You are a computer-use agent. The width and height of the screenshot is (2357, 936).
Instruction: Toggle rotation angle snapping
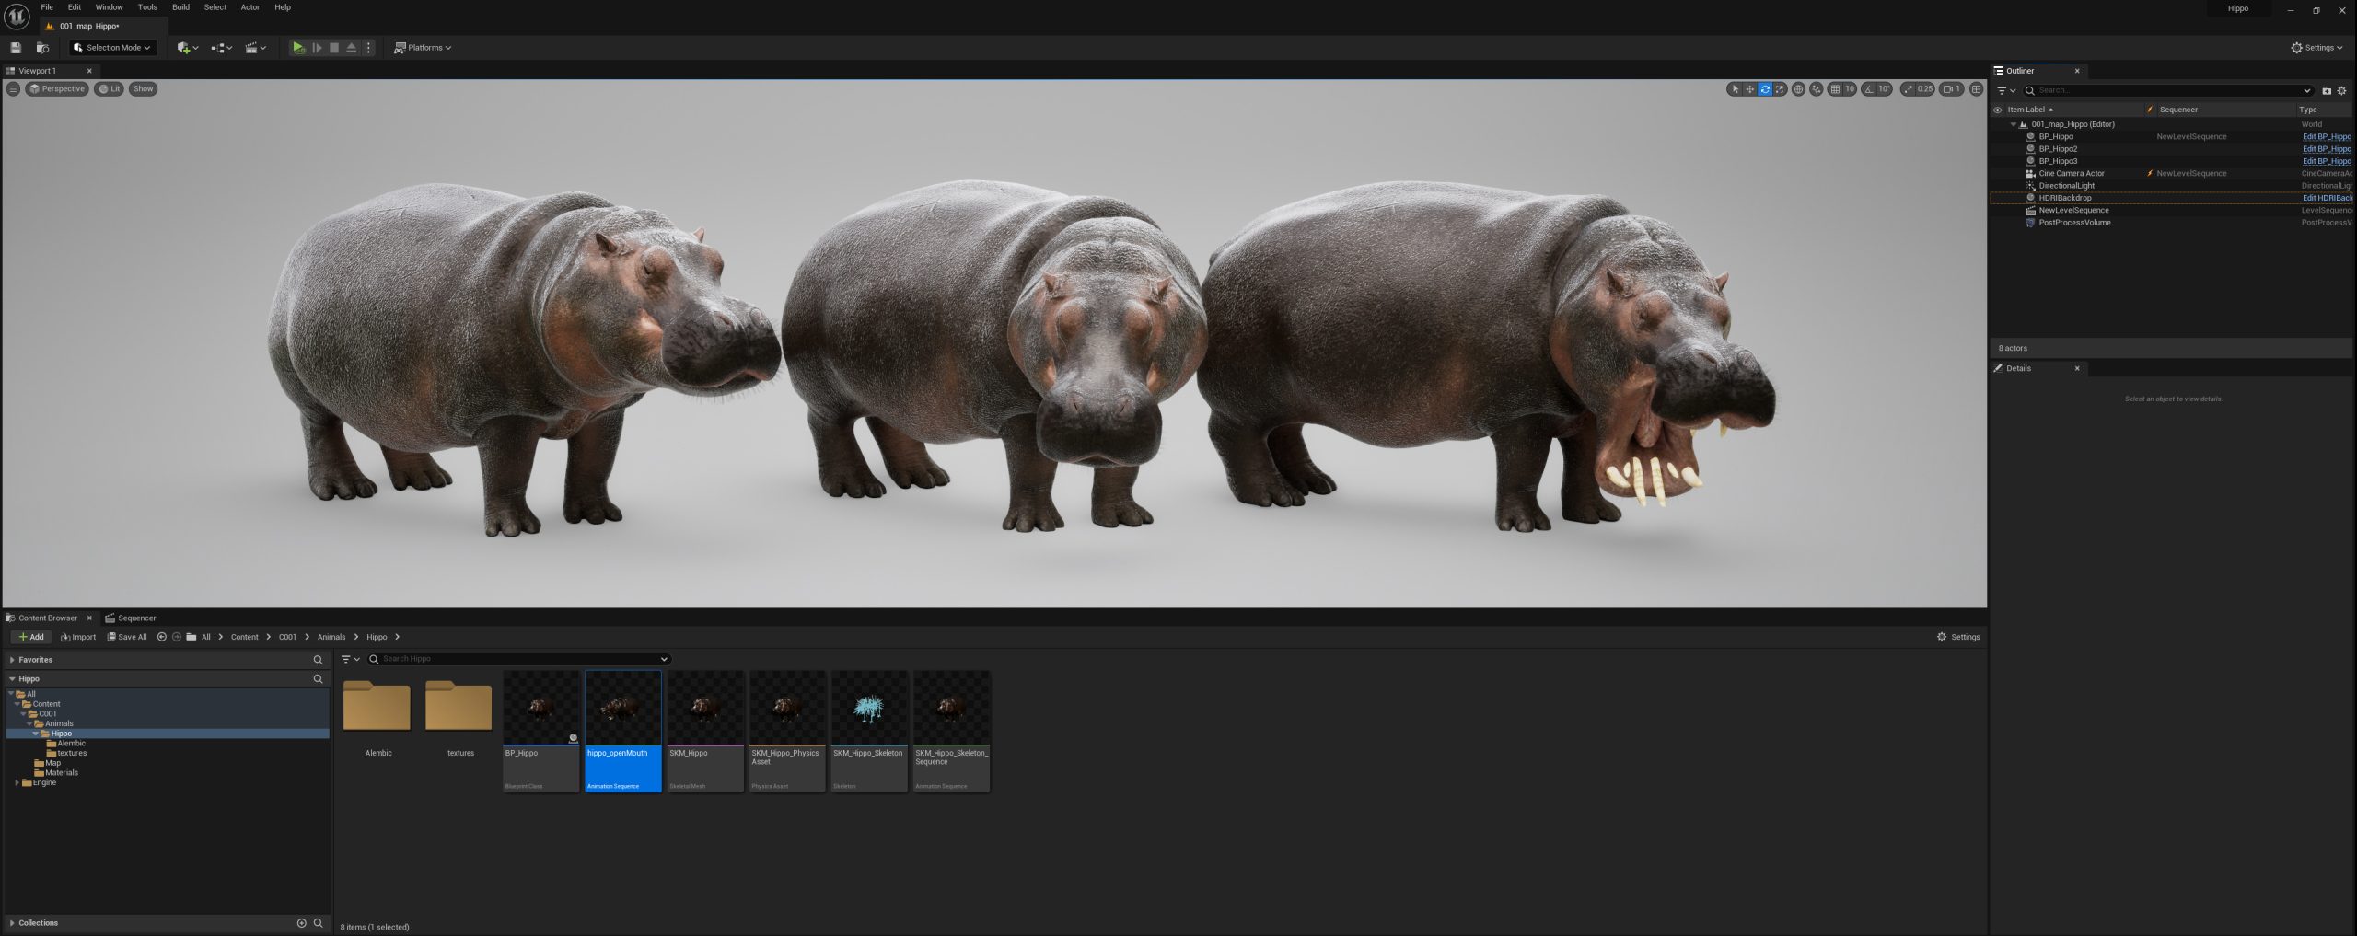1869,89
